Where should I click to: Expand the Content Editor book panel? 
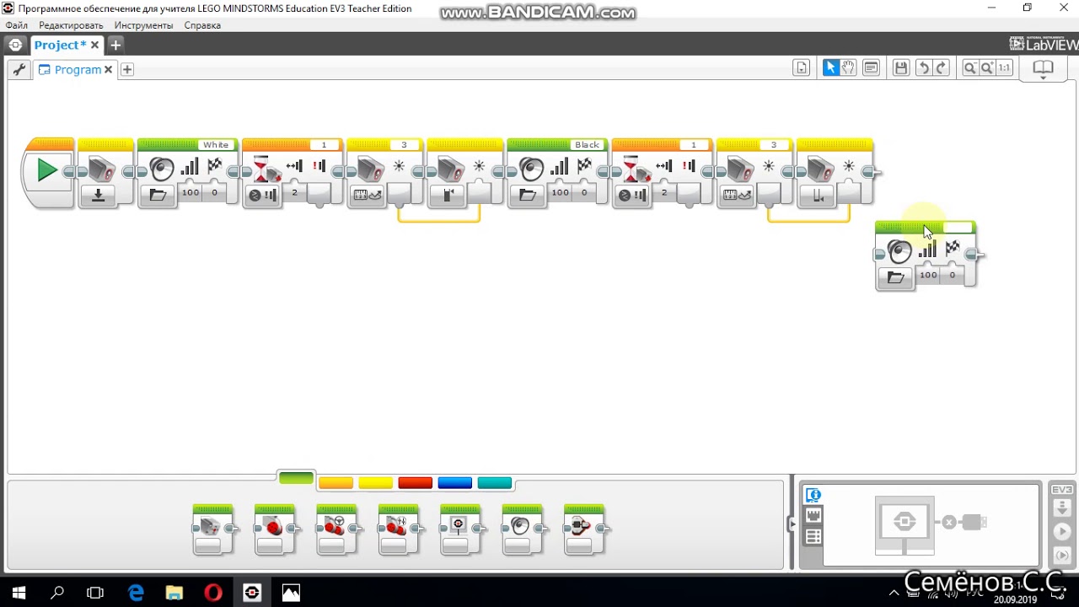pyautogui.click(x=1043, y=69)
